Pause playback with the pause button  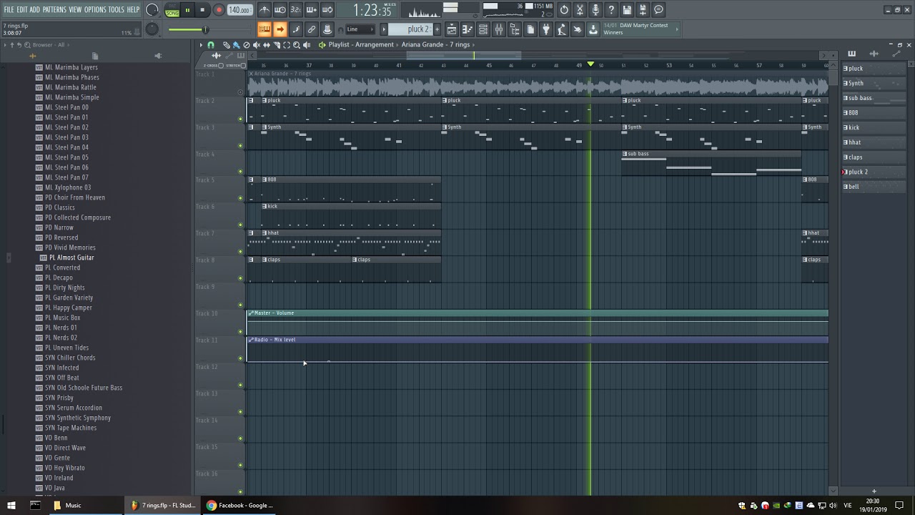188,10
